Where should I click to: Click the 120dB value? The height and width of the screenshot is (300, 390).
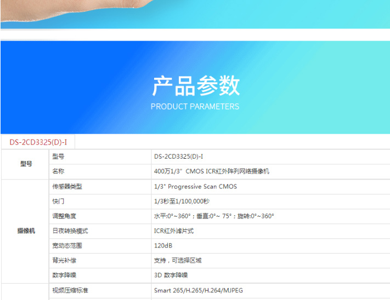coord(163,245)
